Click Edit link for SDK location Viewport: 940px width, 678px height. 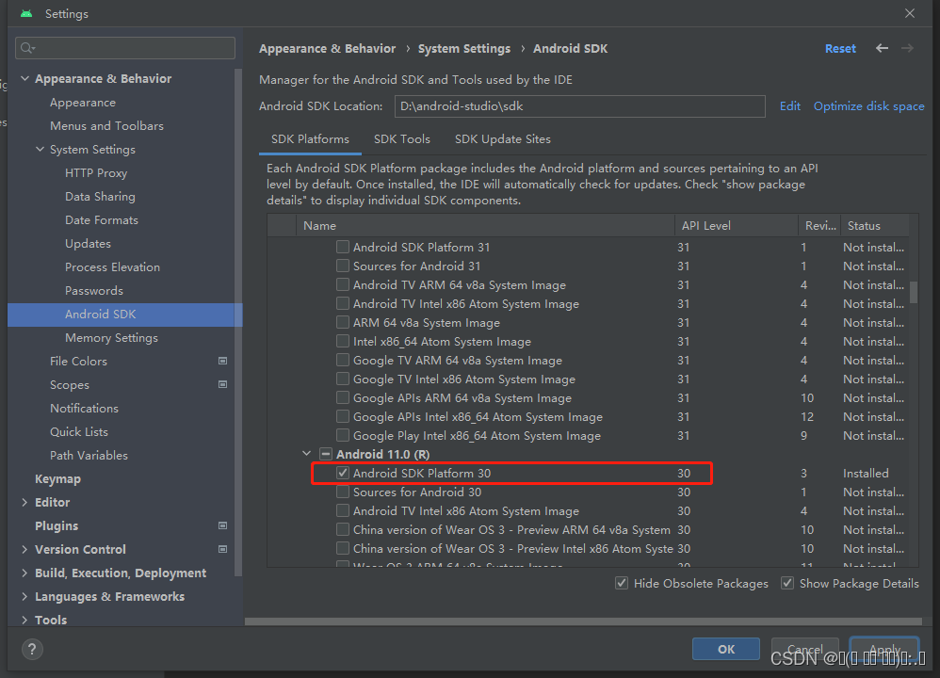(789, 106)
